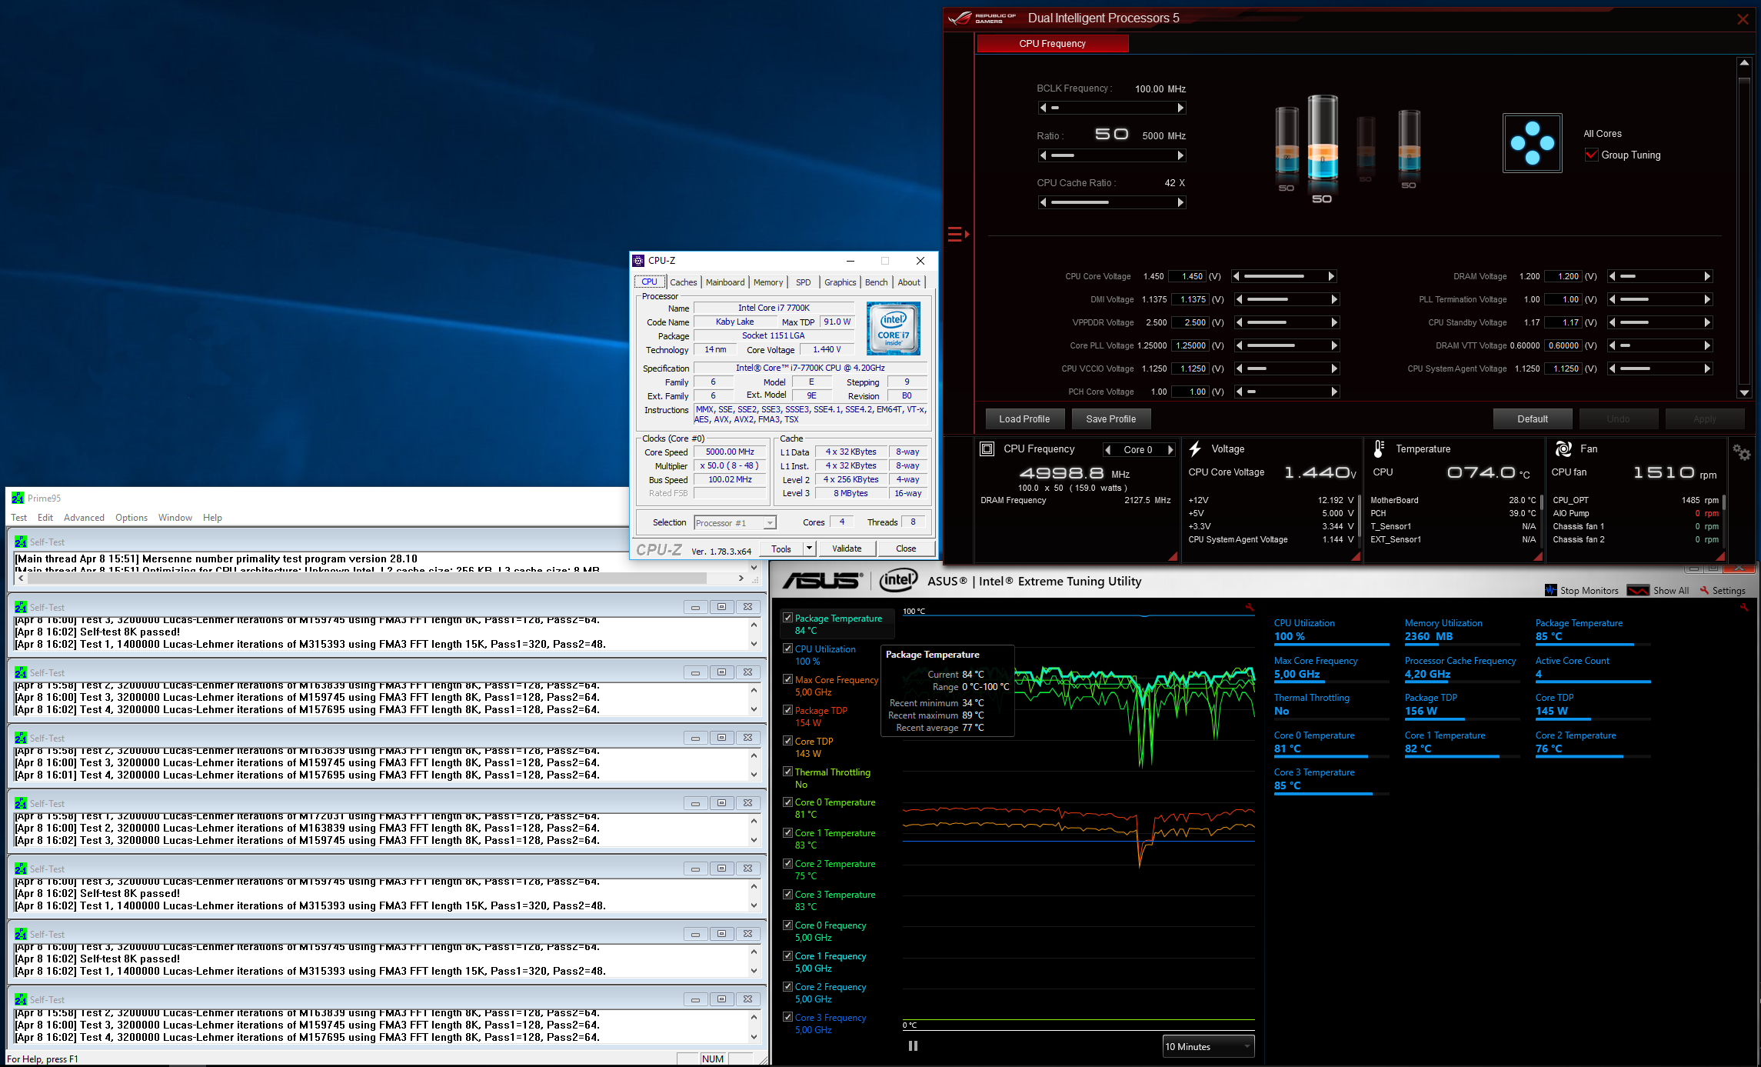Open the 10 Minutes time range dropdown
The image size is (1761, 1067).
1208,1046
